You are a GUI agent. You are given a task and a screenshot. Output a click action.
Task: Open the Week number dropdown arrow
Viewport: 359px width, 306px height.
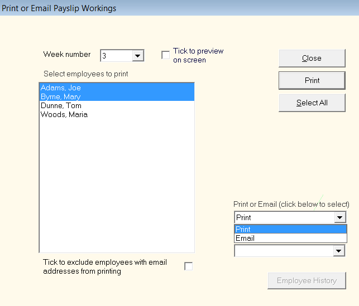click(x=137, y=56)
